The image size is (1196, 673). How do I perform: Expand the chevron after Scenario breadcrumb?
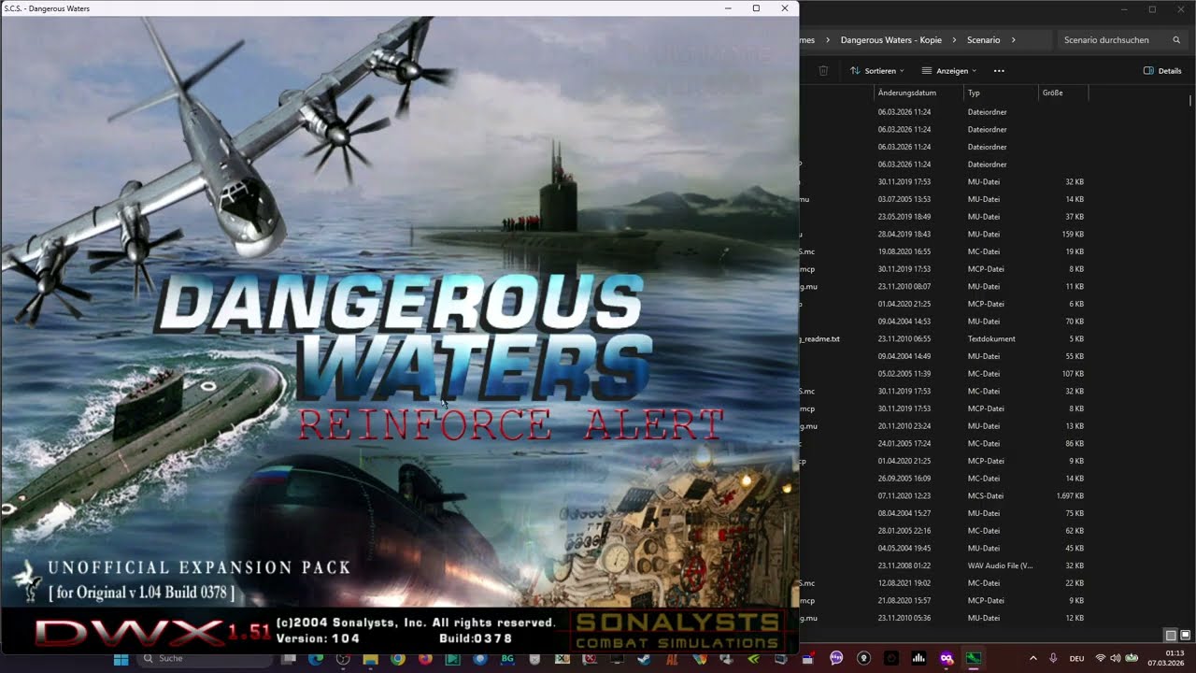pyautogui.click(x=1013, y=40)
